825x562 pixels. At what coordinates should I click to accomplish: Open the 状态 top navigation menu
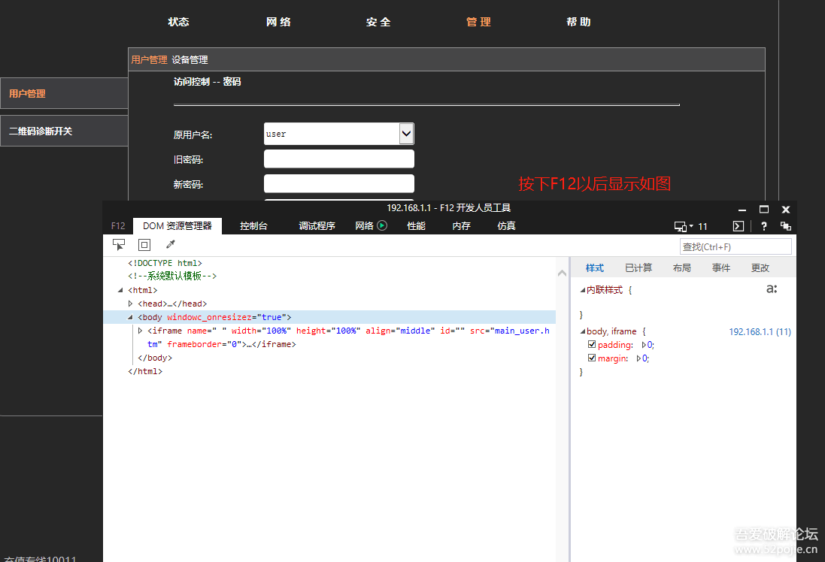[x=178, y=22]
